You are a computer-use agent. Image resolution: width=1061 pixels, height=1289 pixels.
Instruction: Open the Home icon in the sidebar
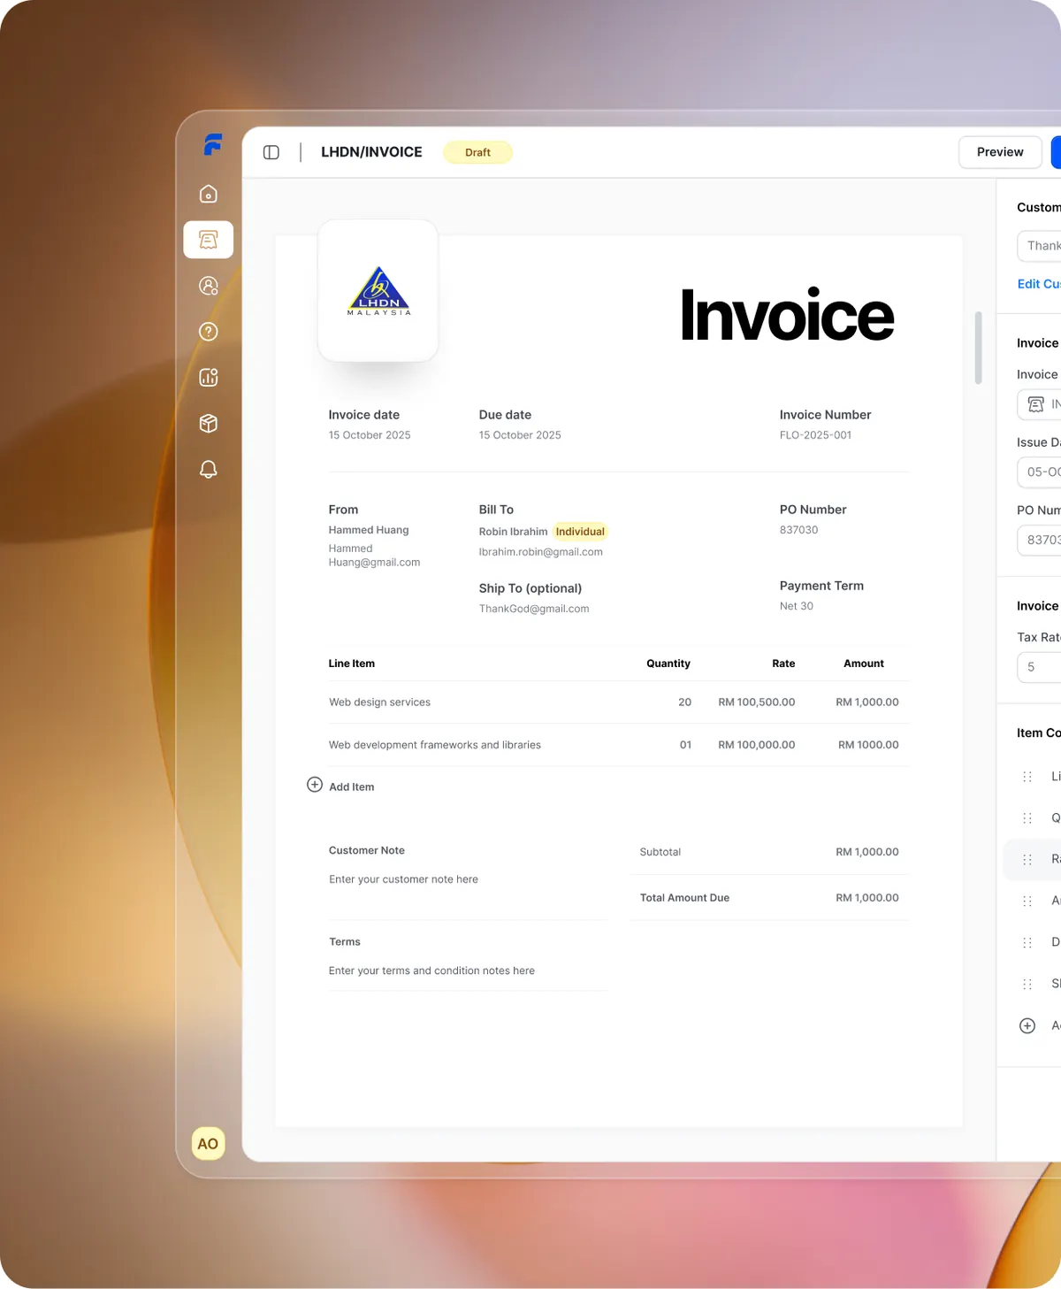click(209, 194)
